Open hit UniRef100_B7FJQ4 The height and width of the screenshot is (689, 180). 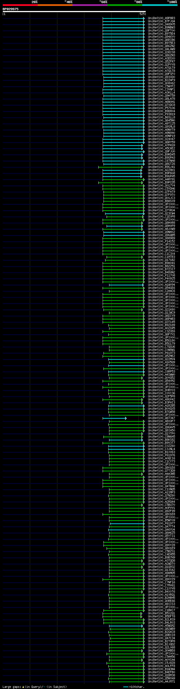pyautogui.click(x=161, y=21)
